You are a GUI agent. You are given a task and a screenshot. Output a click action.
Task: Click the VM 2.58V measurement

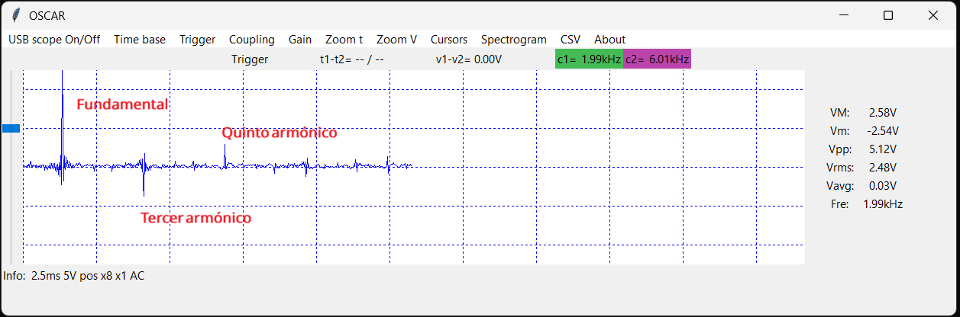pos(863,112)
